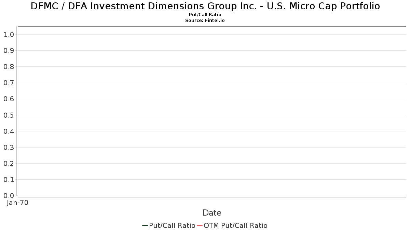
Task: Click the 0.9 y-axis label
Action: [x=9, y=51]
